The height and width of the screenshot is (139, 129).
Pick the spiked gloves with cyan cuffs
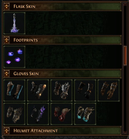[x=85, y=114]
